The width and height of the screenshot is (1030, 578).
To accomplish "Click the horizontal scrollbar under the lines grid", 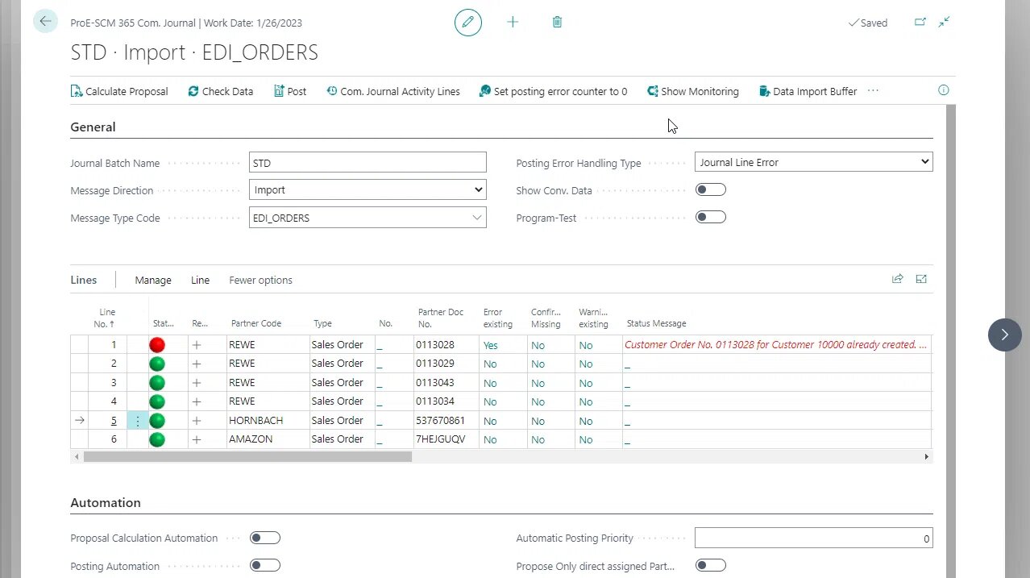I will [248, 457].
